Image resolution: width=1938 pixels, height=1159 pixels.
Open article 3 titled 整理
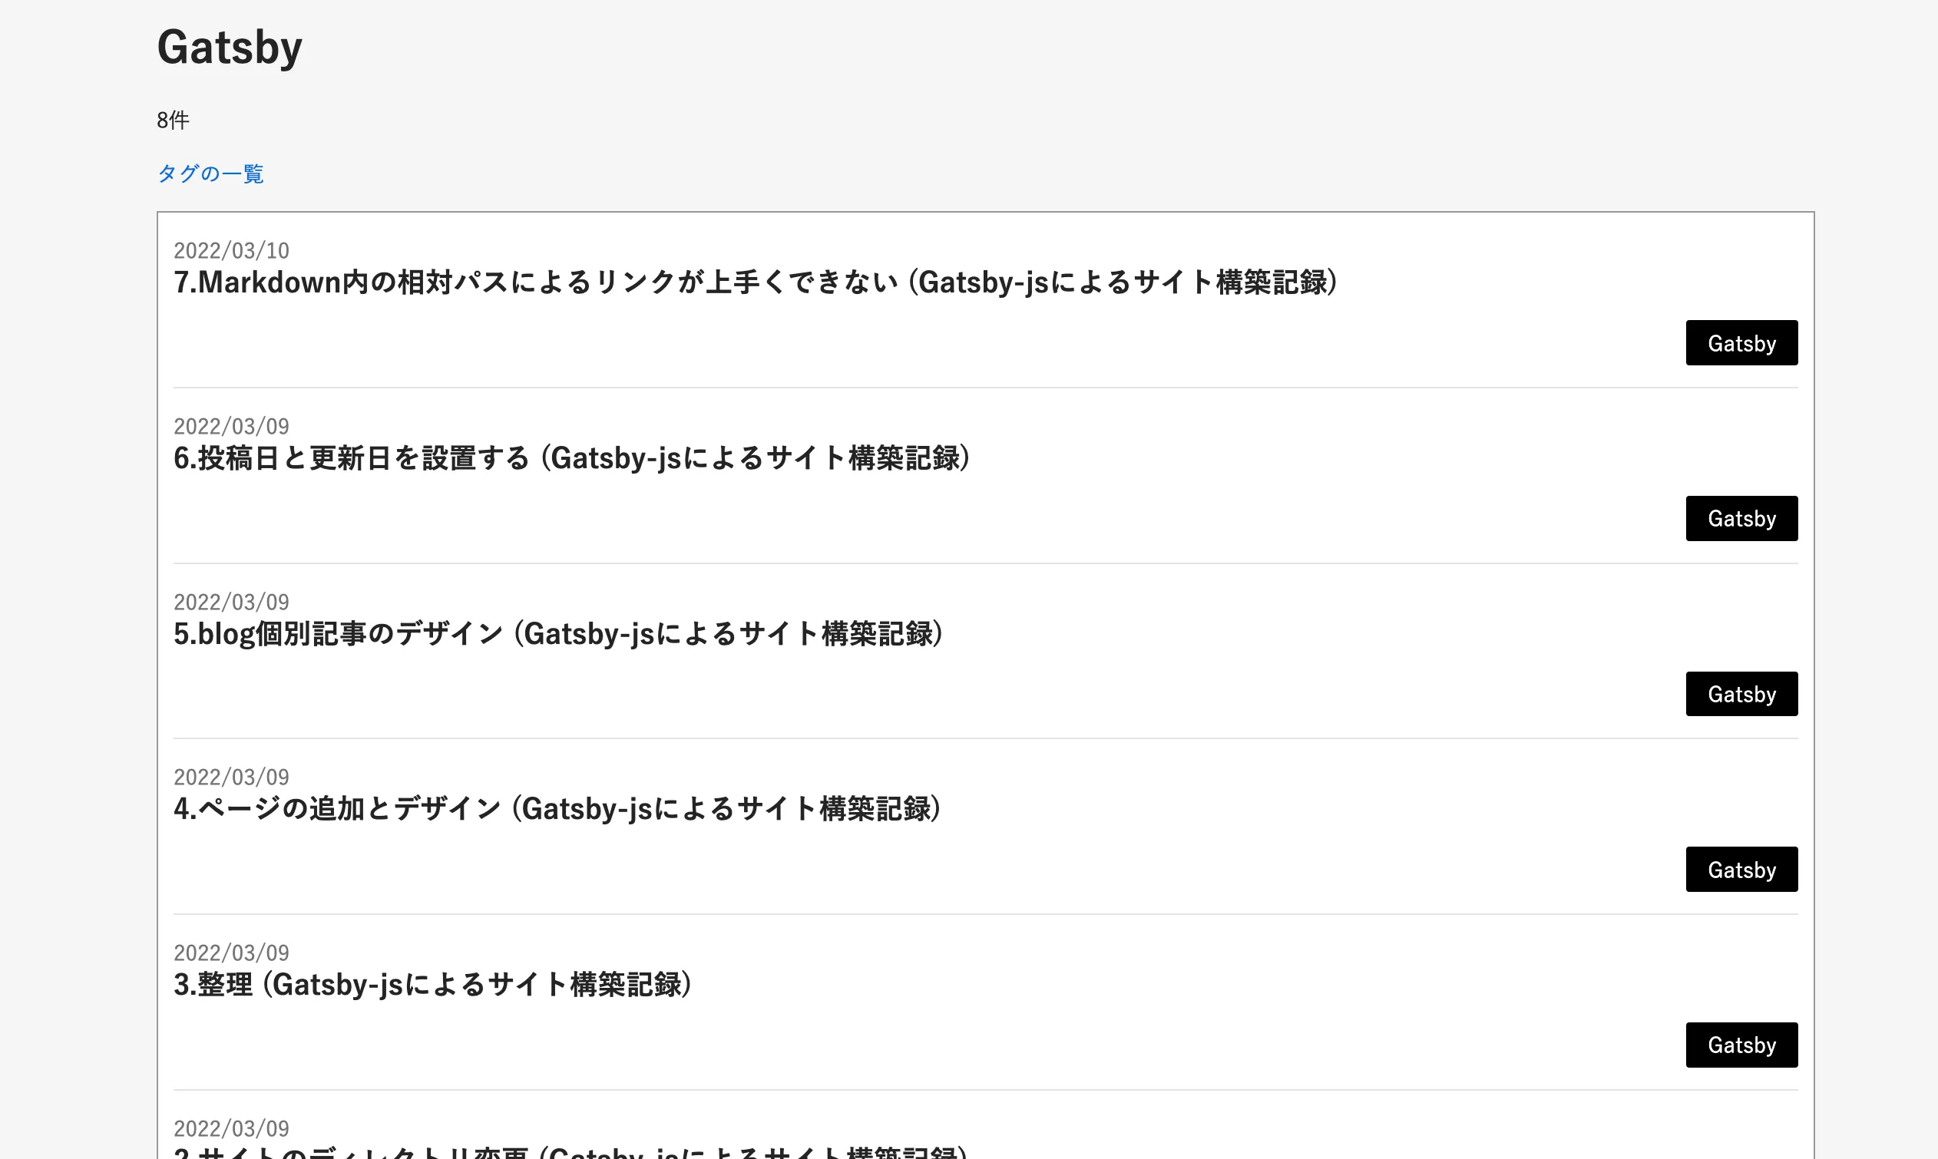point(434,985)
